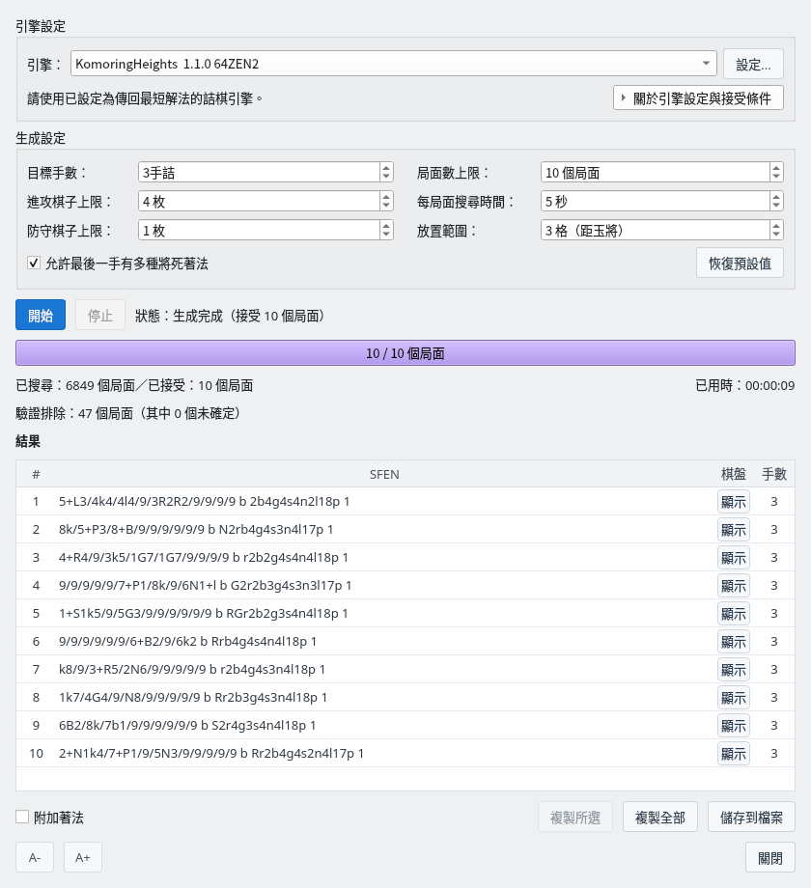Increase the 每局面搜尋時間 spinner value
This screenshot has width=811, height=888.
[x=776, y=197]
